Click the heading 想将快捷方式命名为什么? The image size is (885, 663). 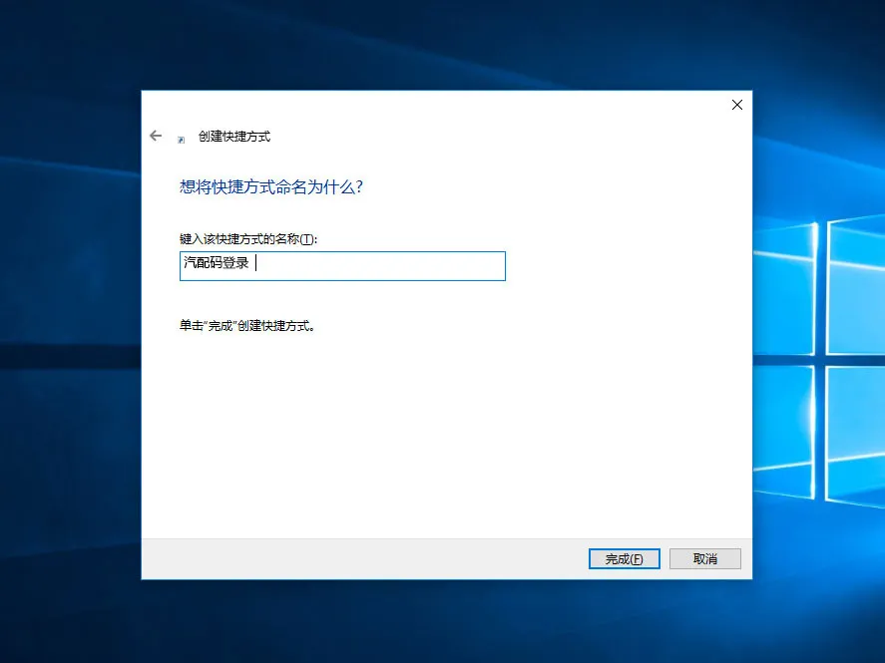(270, 186)
